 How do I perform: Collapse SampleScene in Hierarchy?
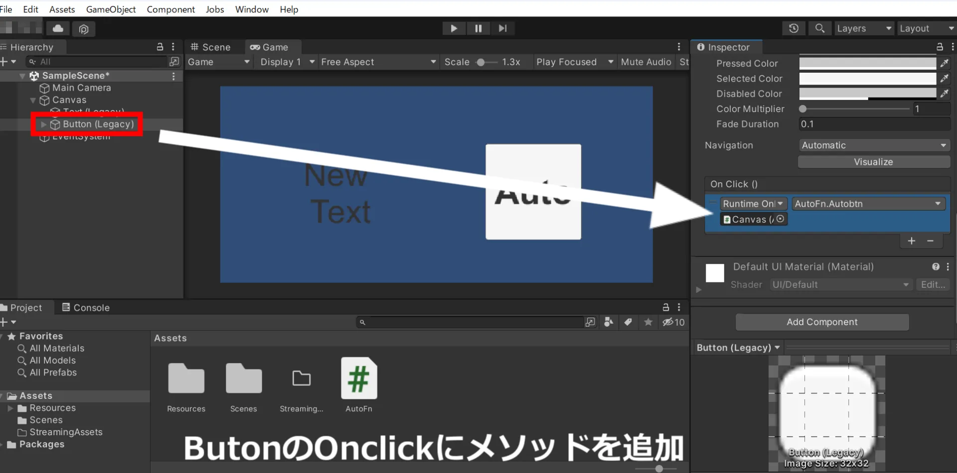(22, 76)
